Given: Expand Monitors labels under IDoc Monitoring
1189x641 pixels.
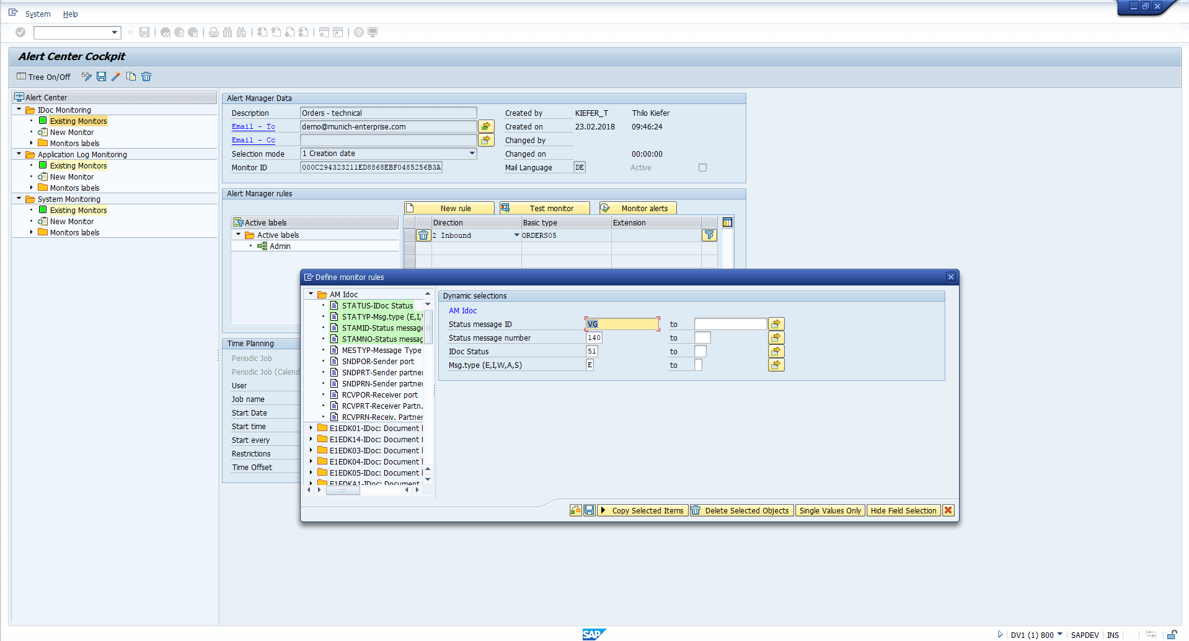Looking at the screenshot, I should coord(31,143).
